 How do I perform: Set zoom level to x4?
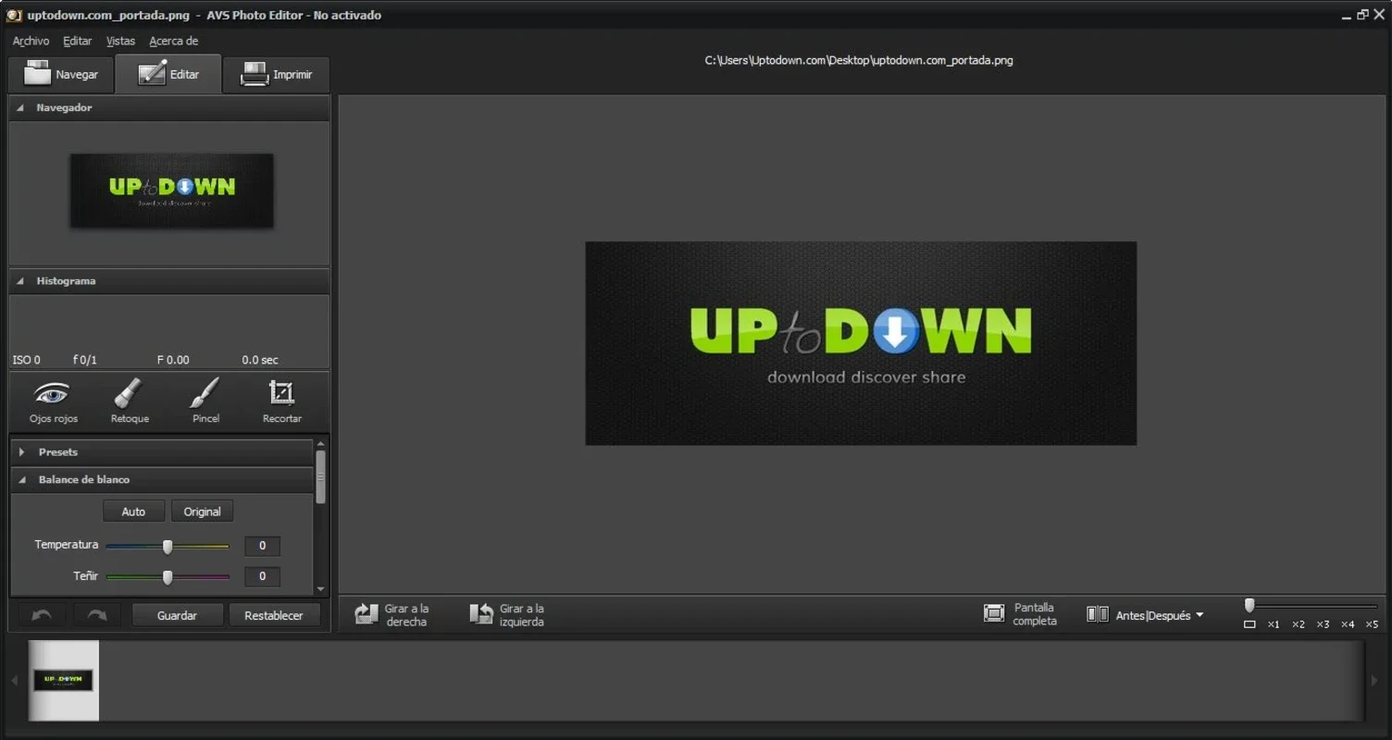click(x=1348, y=624)
